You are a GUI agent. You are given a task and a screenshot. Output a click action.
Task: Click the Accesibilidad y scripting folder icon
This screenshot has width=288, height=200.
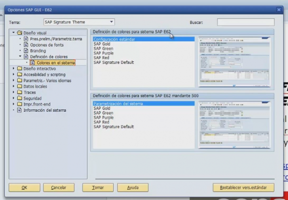tap(20, 74)
